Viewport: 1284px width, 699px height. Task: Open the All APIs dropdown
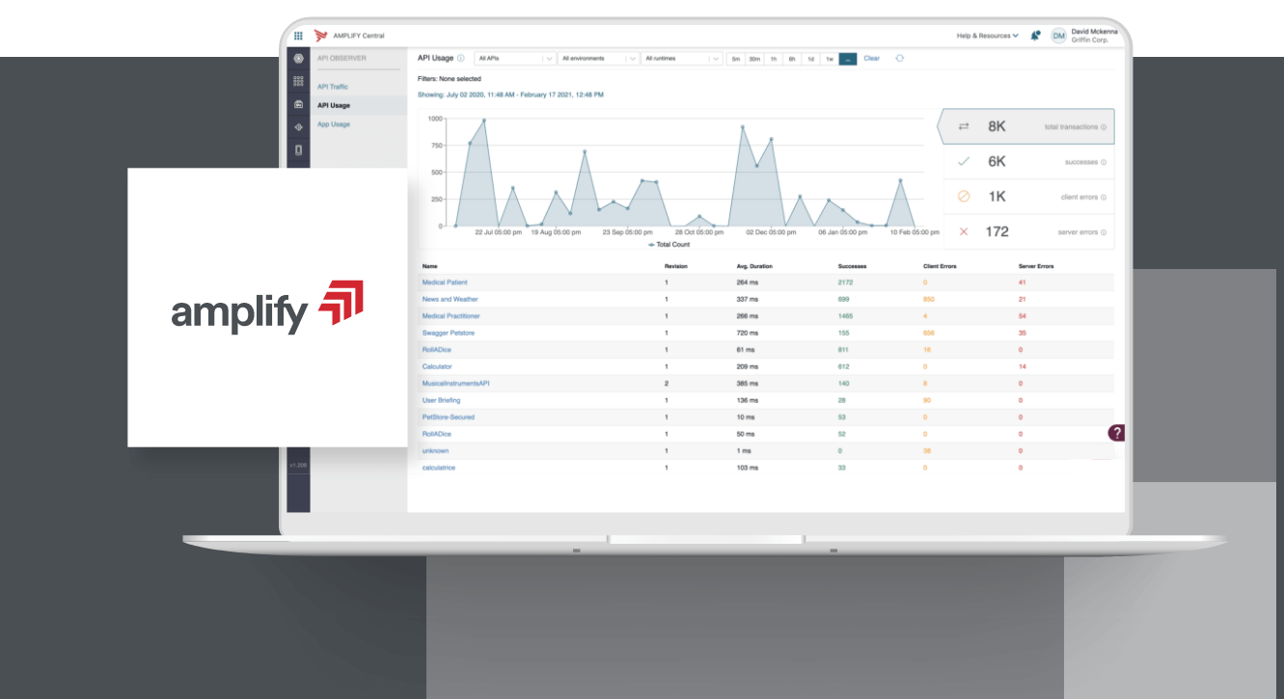coord(515,59)
